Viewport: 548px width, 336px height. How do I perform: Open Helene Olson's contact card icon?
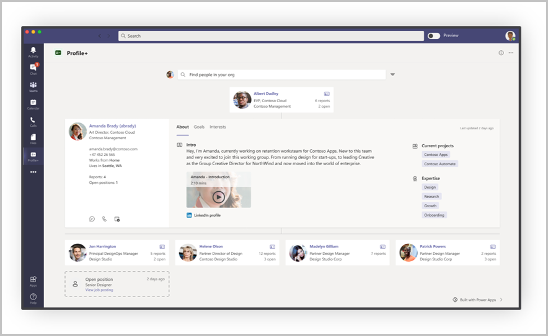coord(272,247)
